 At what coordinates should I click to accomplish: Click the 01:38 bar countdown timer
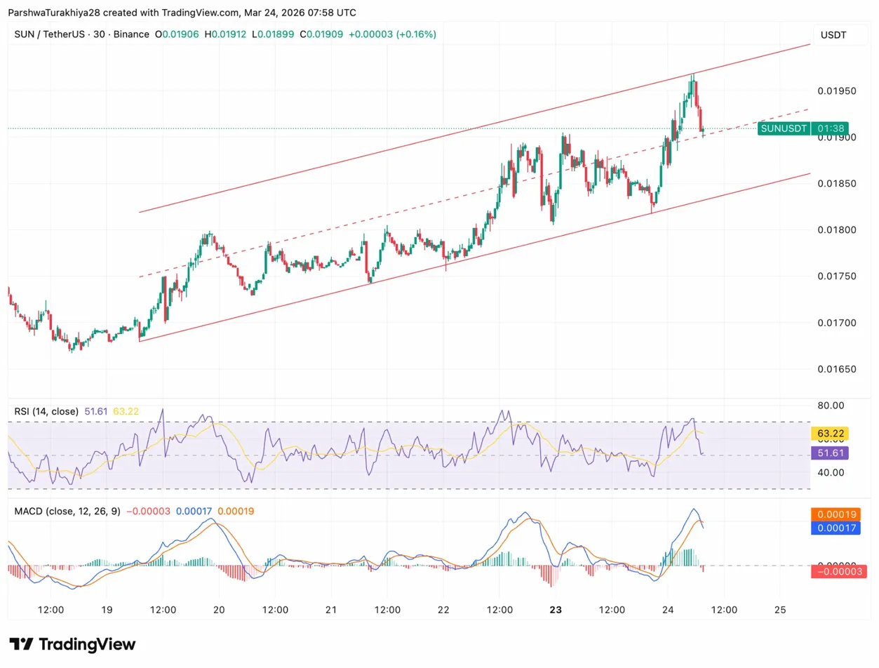[x=831, y=129]
